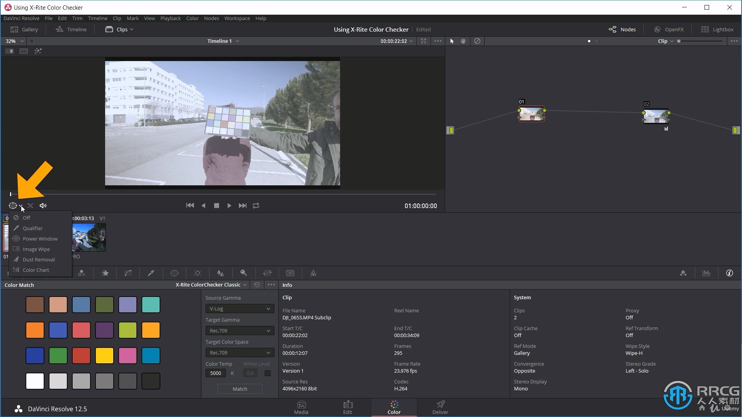Toggle the Gallery panel
Screen dimensions: 742x417
[24, 29]
